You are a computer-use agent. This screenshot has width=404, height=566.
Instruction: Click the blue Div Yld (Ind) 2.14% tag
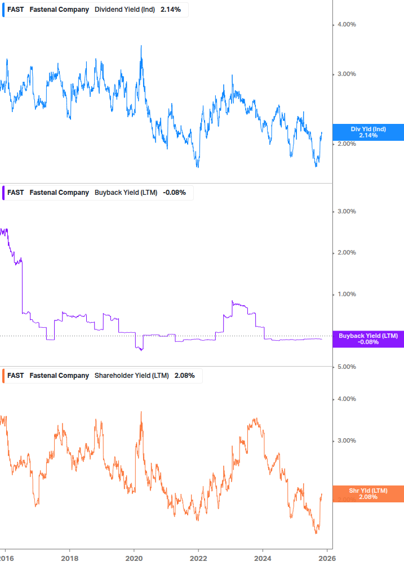point(369,132)
